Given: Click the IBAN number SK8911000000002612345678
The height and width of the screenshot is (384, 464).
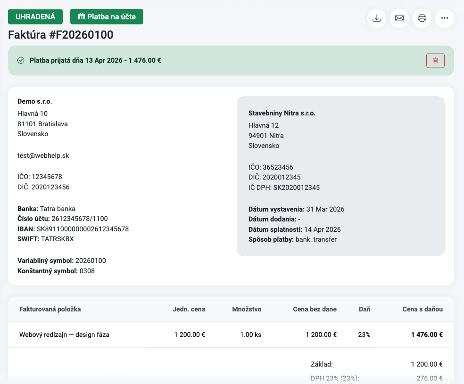Looking at the screenshot, I should [83, 229].
